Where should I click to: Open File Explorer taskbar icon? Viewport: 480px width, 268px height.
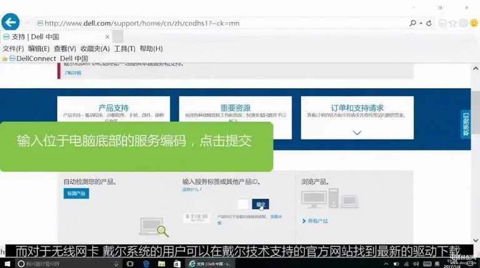[x=162, y=264]
